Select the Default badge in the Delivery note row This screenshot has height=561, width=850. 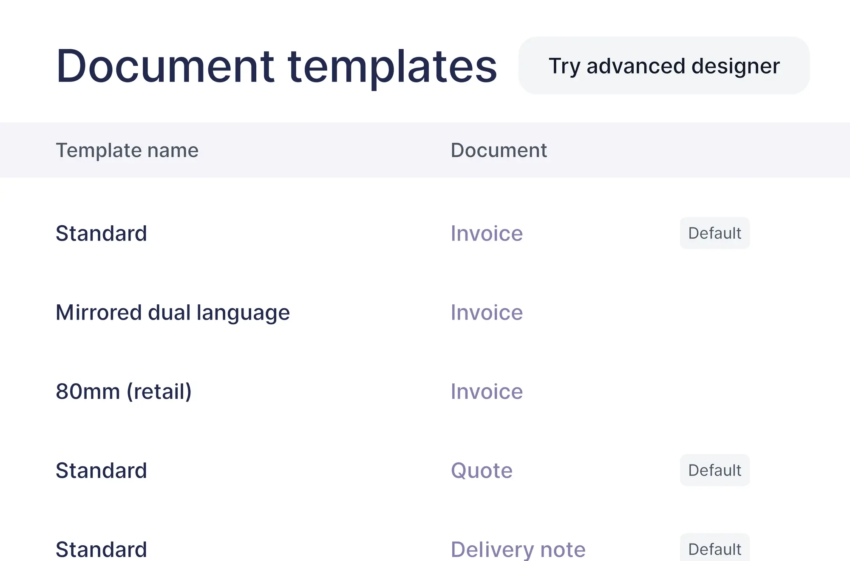[x=715, y=548]
